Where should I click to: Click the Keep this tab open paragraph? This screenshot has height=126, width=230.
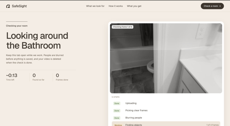coord(35,59)
